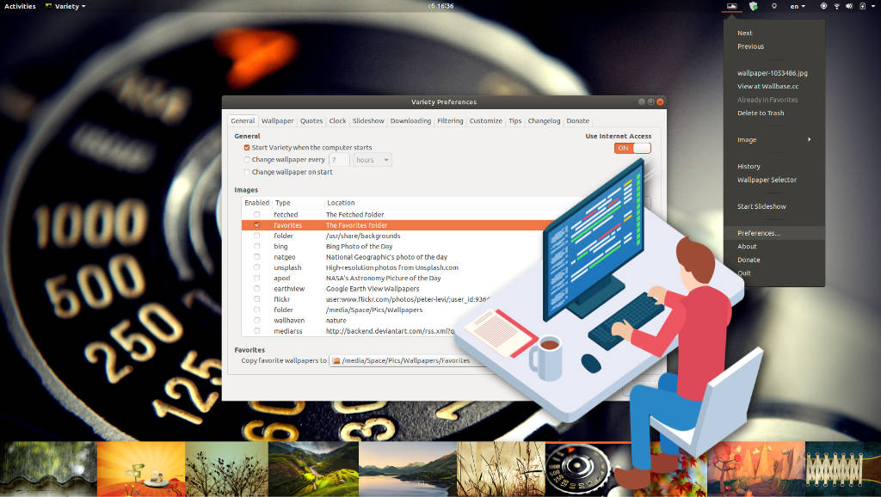The width and height of the screenshot is (881, 497).
Task: Switch to the General tab
Action: pos(243,120)
